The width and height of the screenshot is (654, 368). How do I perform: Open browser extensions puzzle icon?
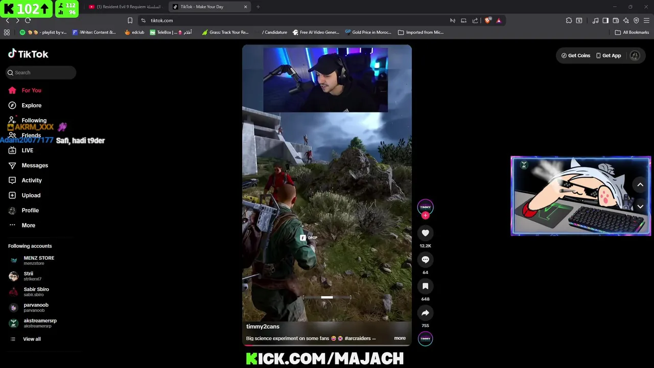tap(569, 20)
